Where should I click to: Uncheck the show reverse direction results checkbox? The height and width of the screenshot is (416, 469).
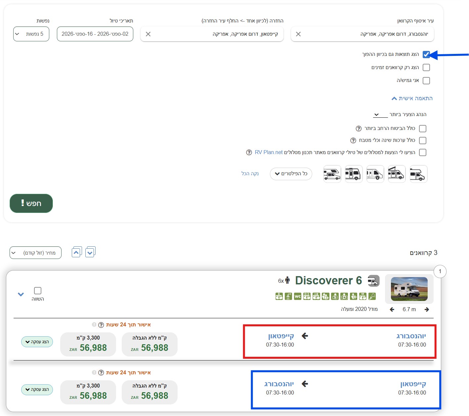coord(426,55)
